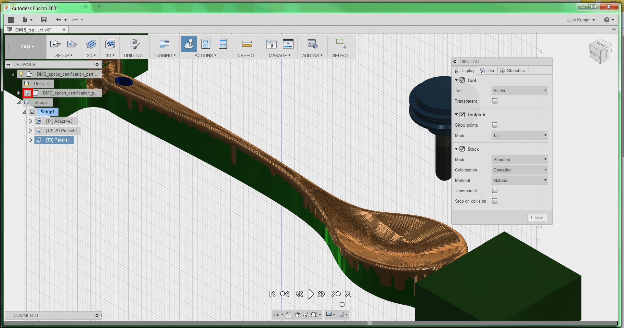Open Julie Kumar account menu
The width and height of the screenshot is (624, 328).
pyautogui.click(x=581, y=20)
